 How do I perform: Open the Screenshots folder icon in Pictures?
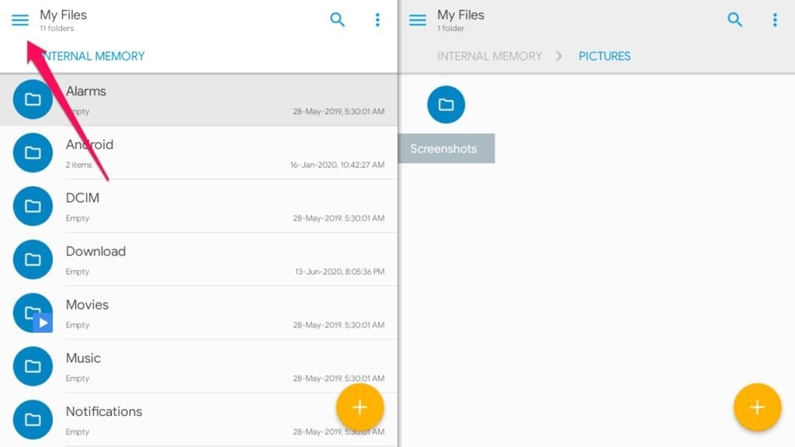tap(446, 105)
